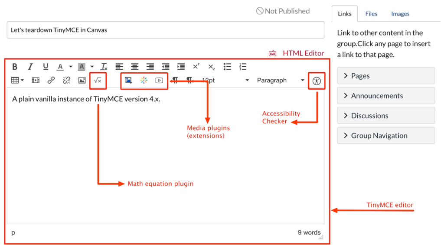The image size is (444, 245).
Task: Toggle bold formatting
Action: tap(15, 67)
